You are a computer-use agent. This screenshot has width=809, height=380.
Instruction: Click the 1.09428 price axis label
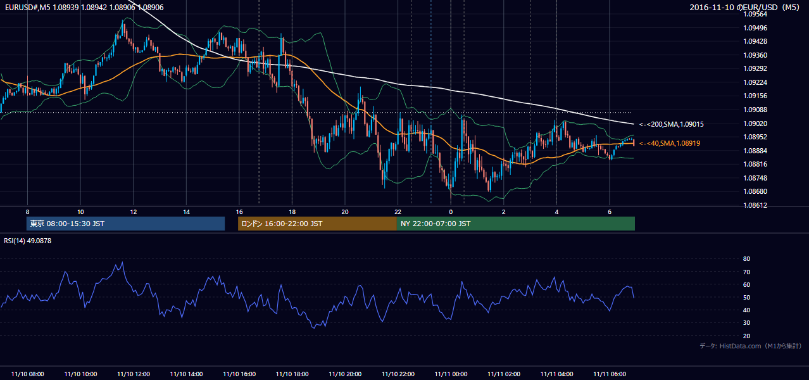point(755,42)
